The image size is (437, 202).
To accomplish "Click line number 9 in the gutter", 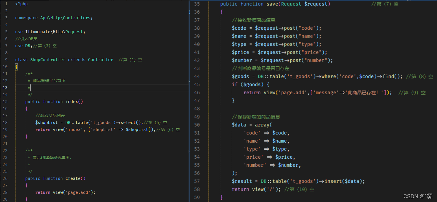I will 6,60.
